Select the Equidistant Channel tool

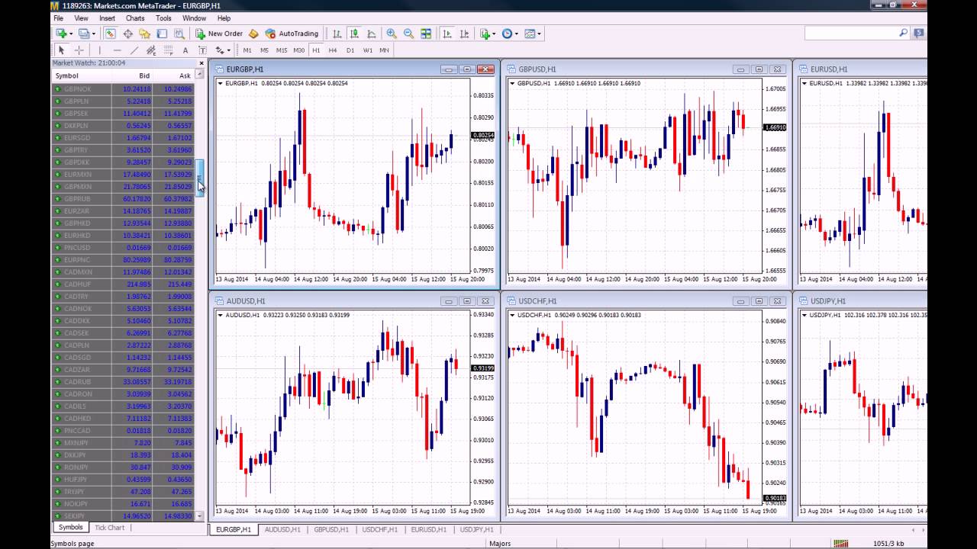[151, 50]
